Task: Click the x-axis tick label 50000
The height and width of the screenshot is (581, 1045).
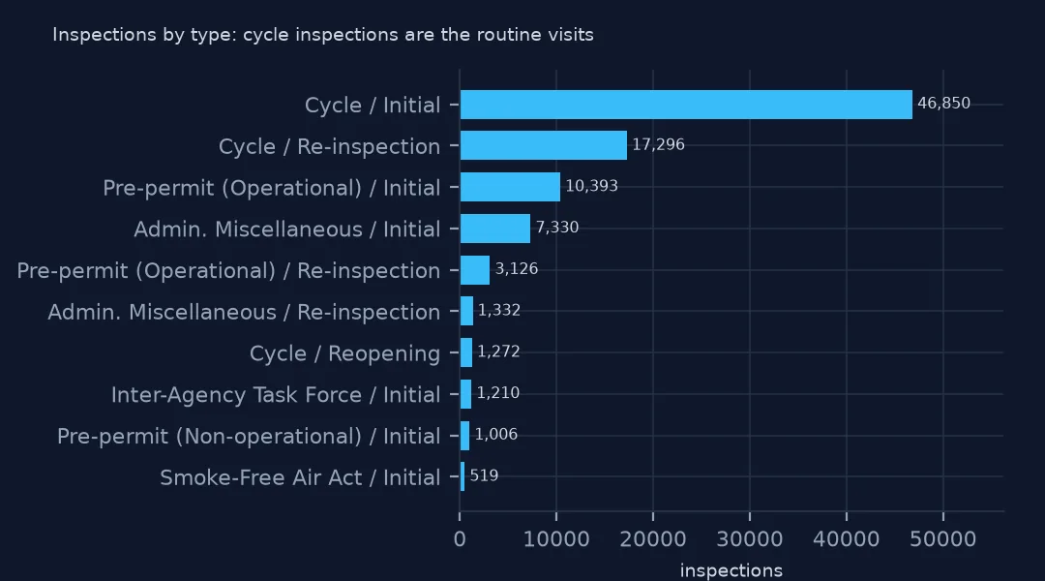Action: pyautogui.click(x=943, y=539)
